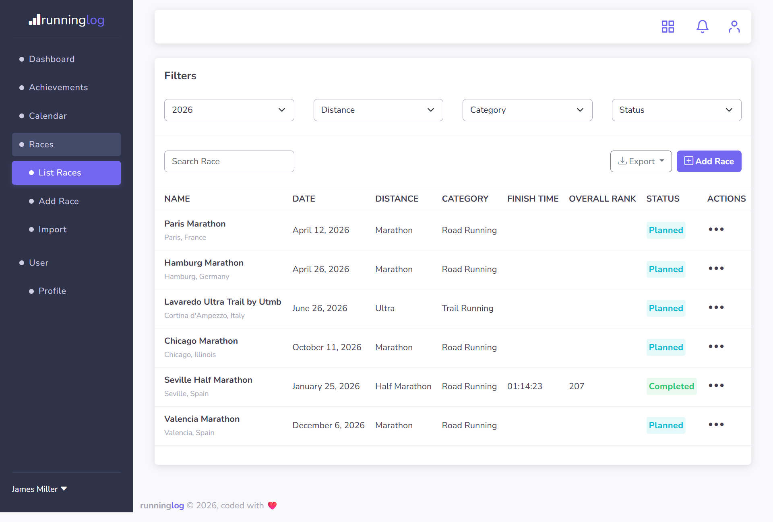Screen dimensions: 773x522
Task: Expand the James Miller account menu
Action: [x=39, y=489]
